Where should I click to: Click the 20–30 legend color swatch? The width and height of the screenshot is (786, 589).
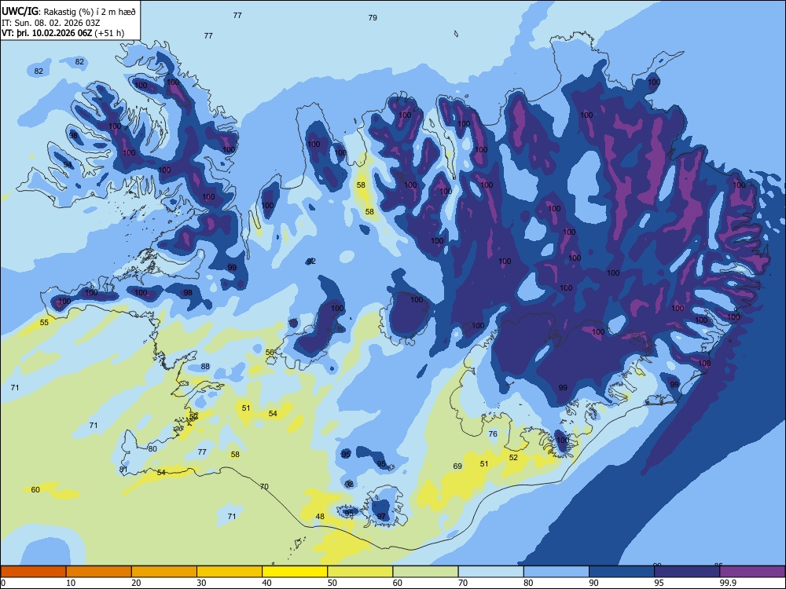point(164,572)
